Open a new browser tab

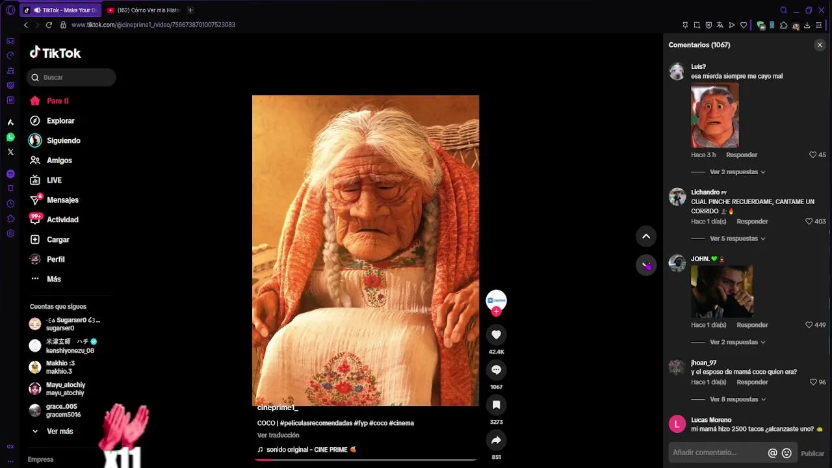[x=190, y=10]
